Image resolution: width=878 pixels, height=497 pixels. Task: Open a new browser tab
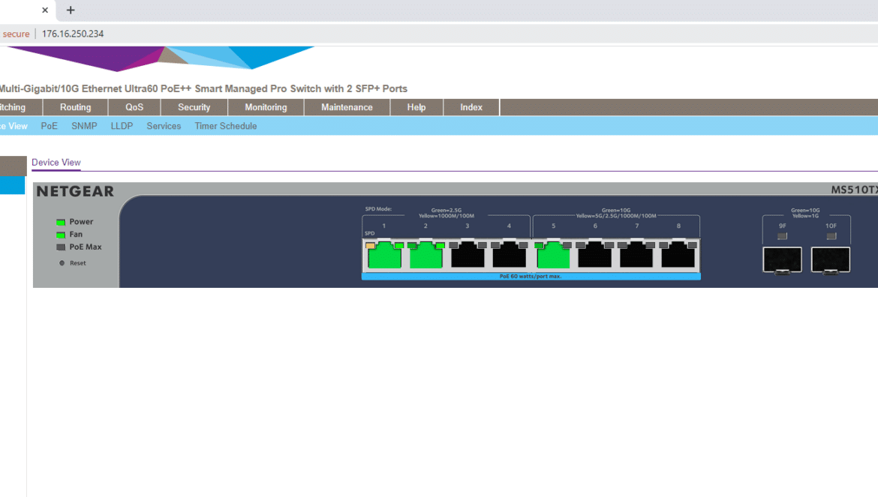(x=71, y=10)
